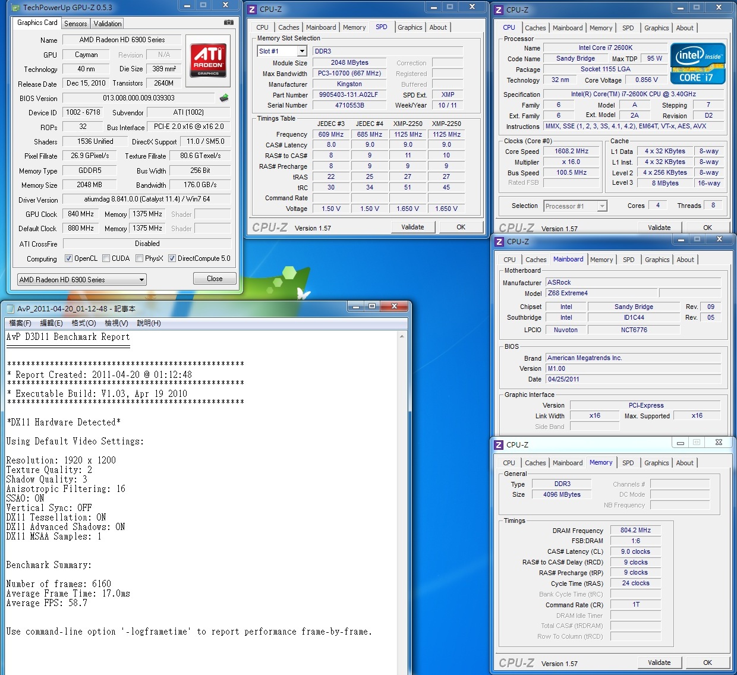Click the XMP SPD Ext. value
Screen dimensions: 737x675
click(x=448, y=94)
